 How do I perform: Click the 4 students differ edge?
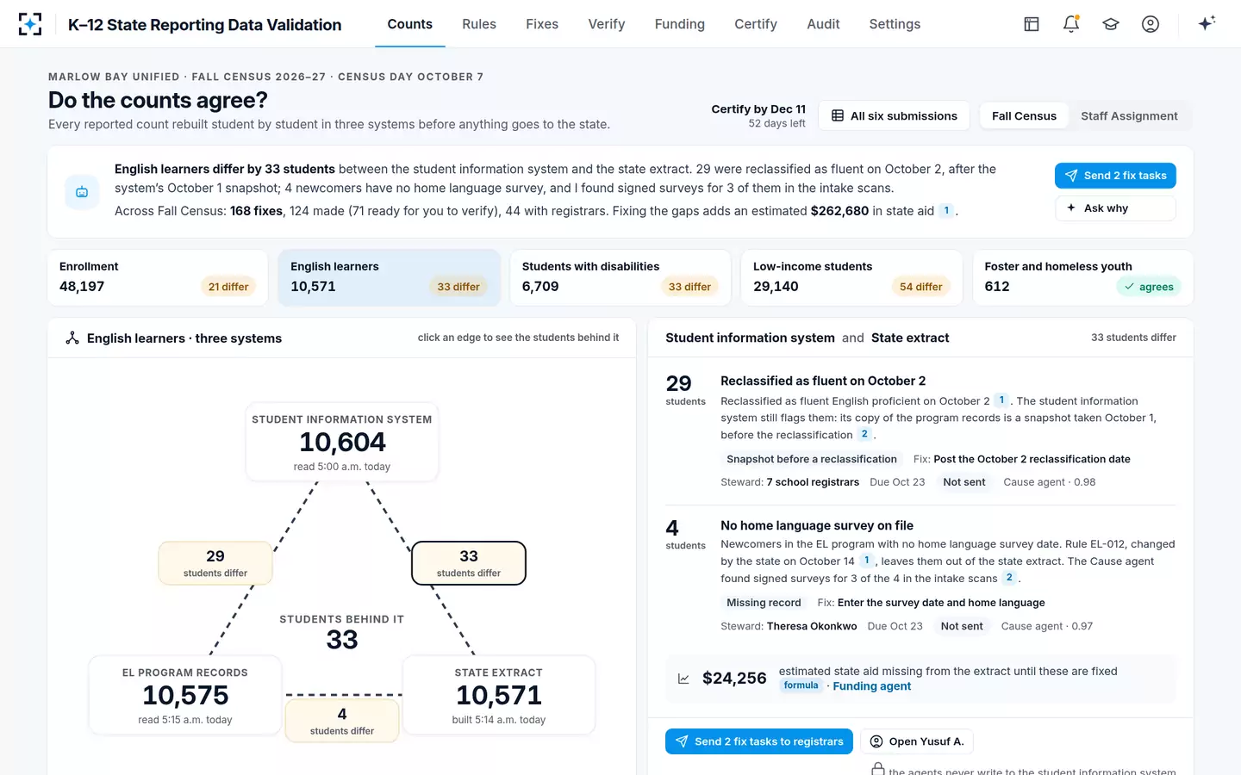[x=342, y=721]
